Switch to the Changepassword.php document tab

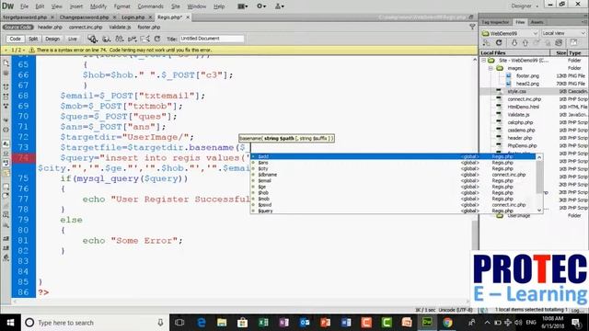coord(84,17)
